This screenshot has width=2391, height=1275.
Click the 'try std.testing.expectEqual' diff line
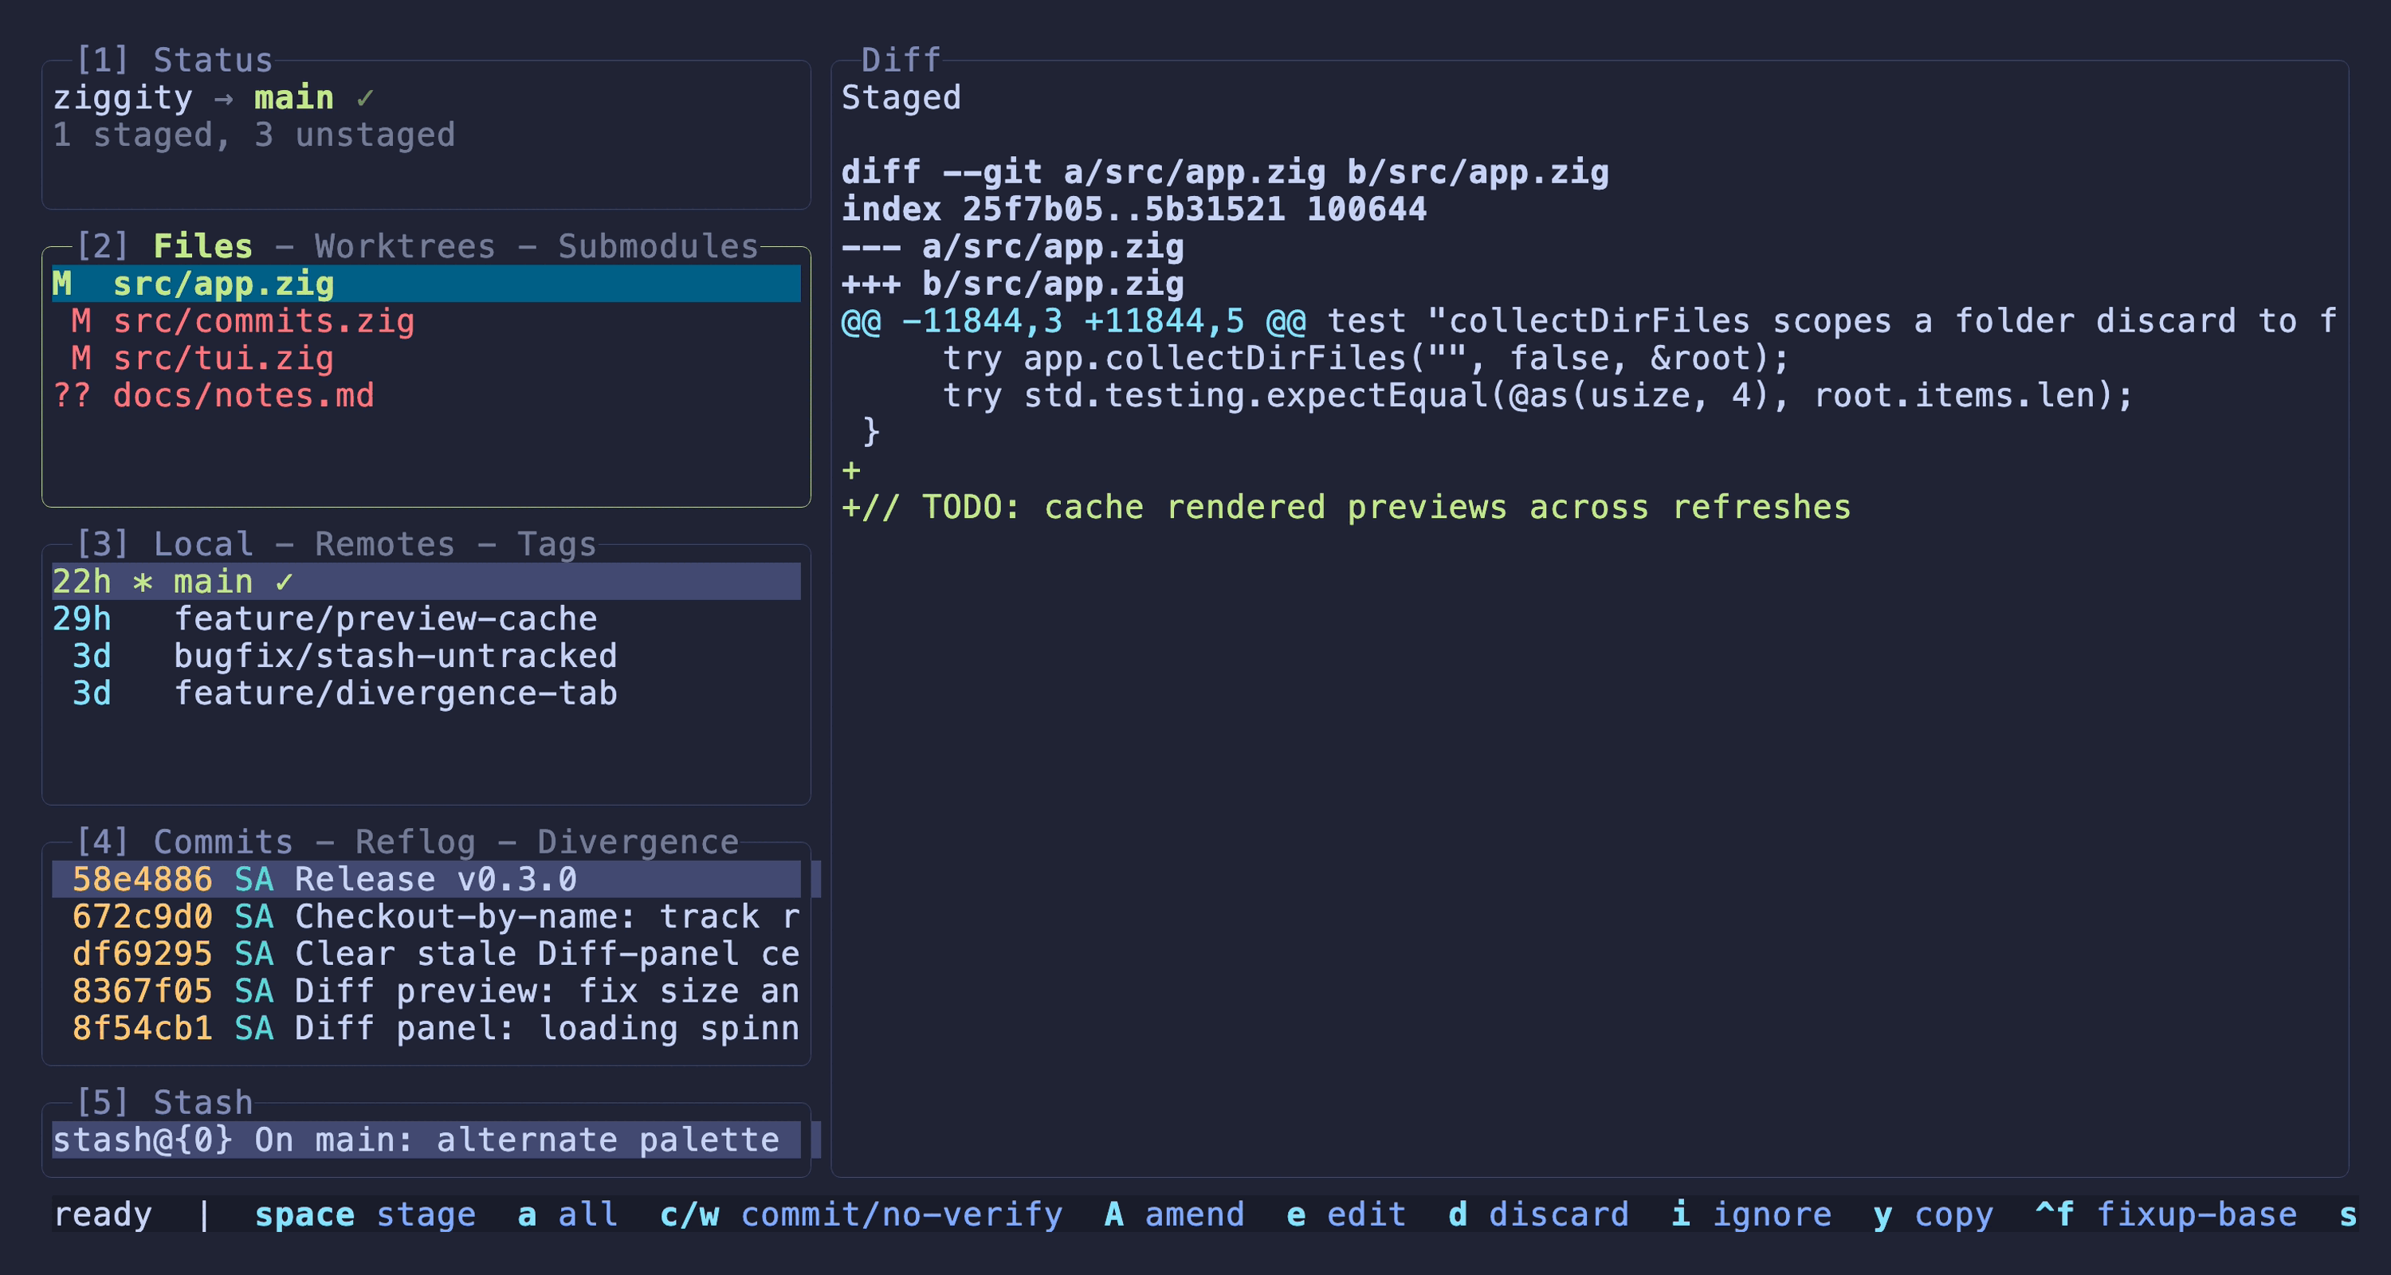point(1537,395)
